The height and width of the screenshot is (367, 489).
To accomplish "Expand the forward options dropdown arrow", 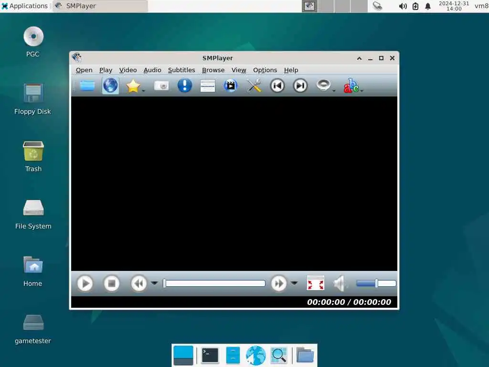I will coord(294,283).
